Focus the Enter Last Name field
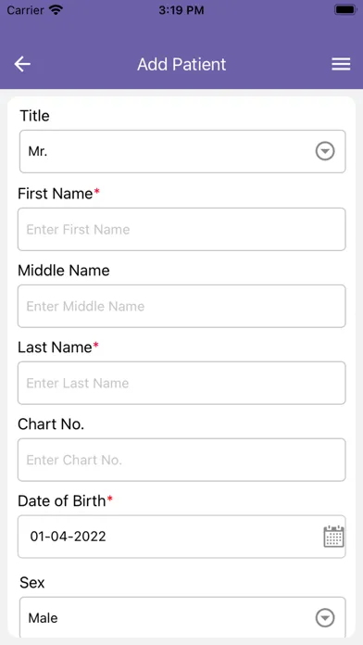 [x=181, y=383]
